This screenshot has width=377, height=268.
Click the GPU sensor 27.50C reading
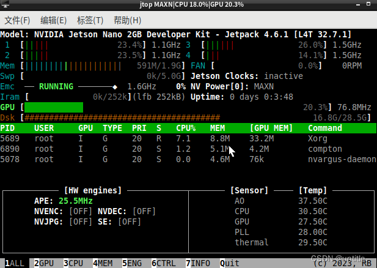(x=313, y=221)
